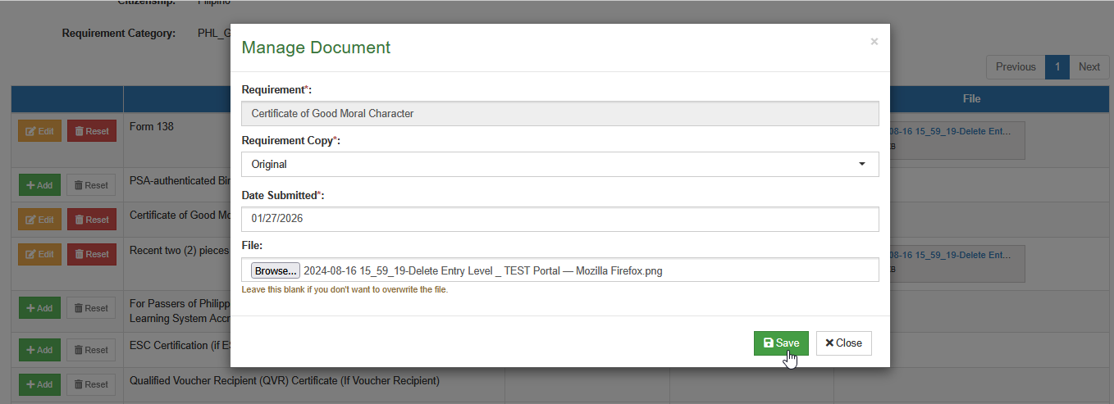
Task: Add ESC Certification document
Action: coord(39,350)
